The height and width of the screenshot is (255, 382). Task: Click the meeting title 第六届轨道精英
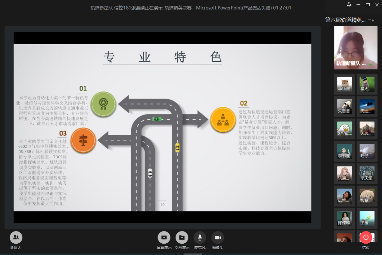coord(345,20)
